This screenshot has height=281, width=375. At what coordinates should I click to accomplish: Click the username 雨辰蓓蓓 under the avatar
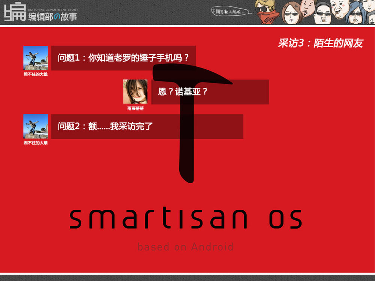tap(135, 109)
